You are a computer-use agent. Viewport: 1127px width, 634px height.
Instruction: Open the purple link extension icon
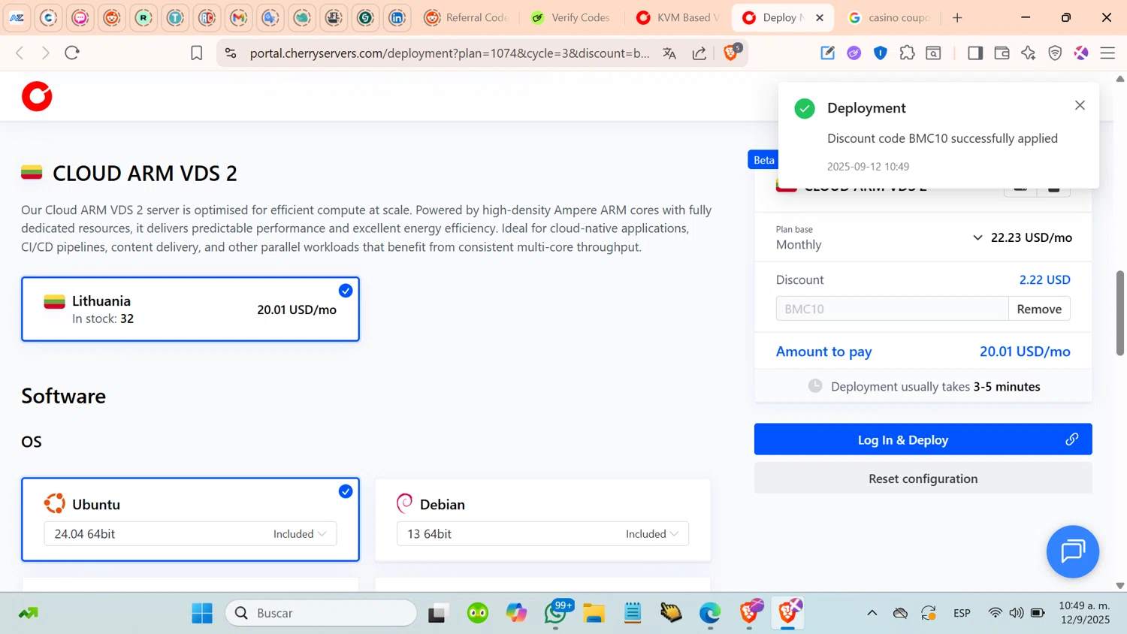click(x=854, y=53)
